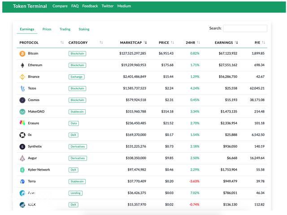Sort by Marketcap column arrows
The height and width of the screenshot is (215, 287).
tap(145, 43)
